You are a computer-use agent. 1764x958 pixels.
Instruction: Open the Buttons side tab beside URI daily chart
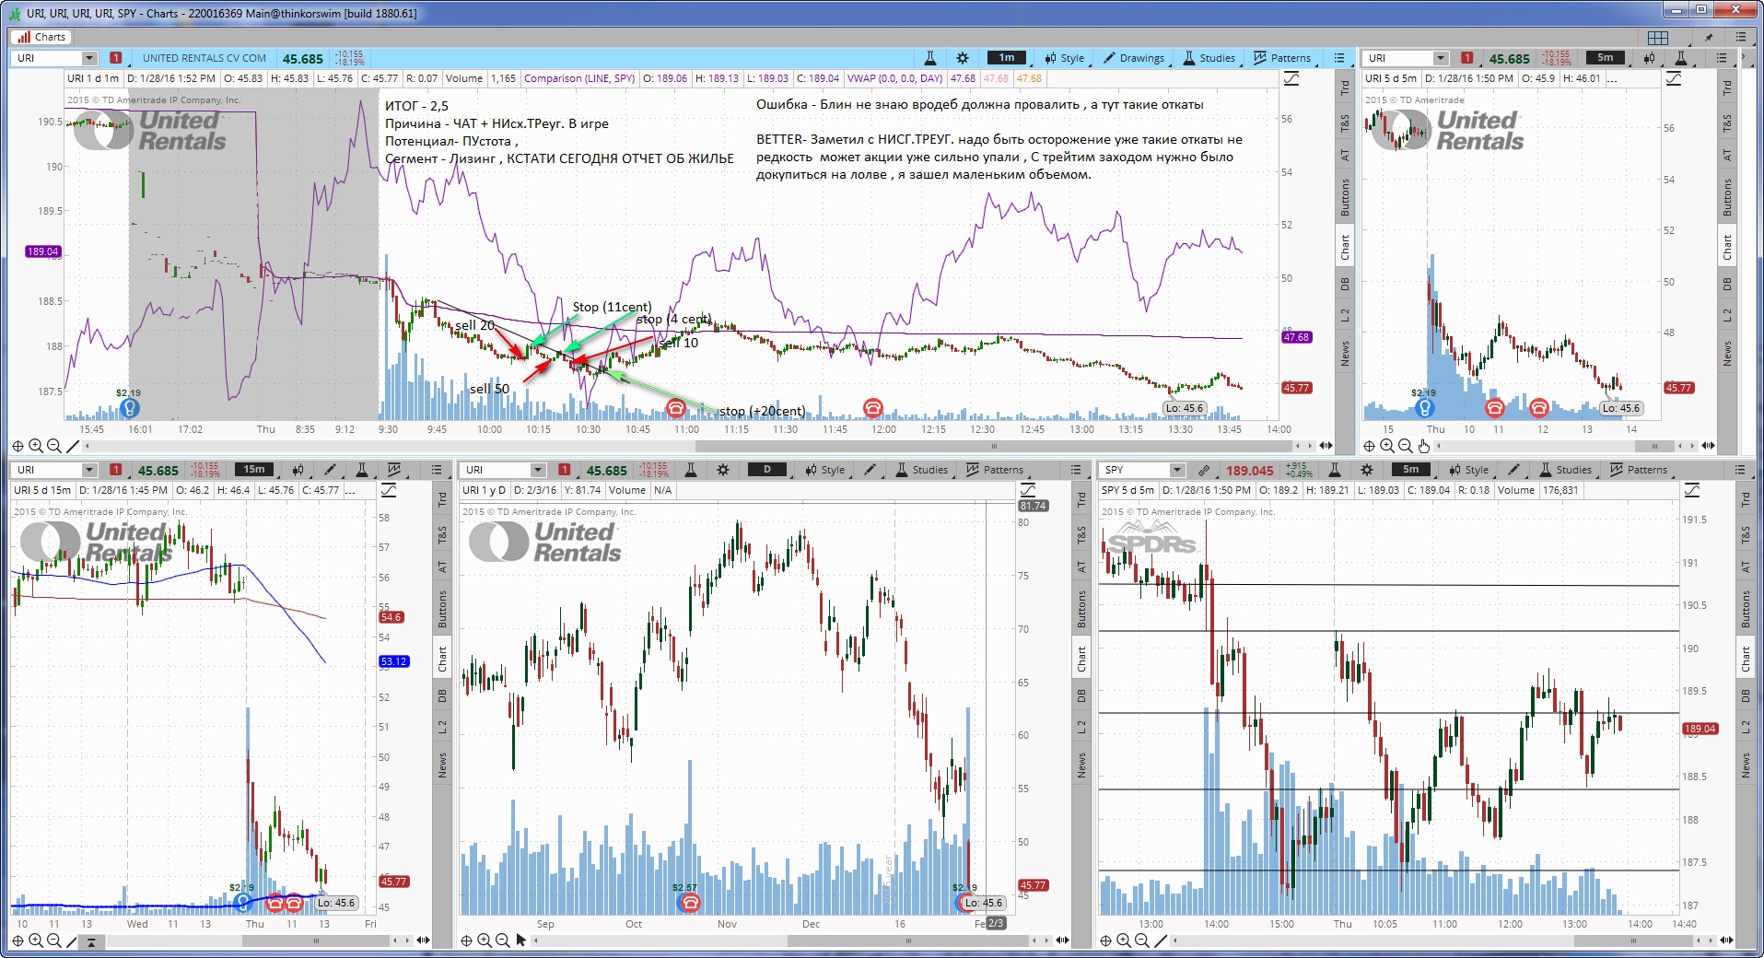coord(1082,610)
